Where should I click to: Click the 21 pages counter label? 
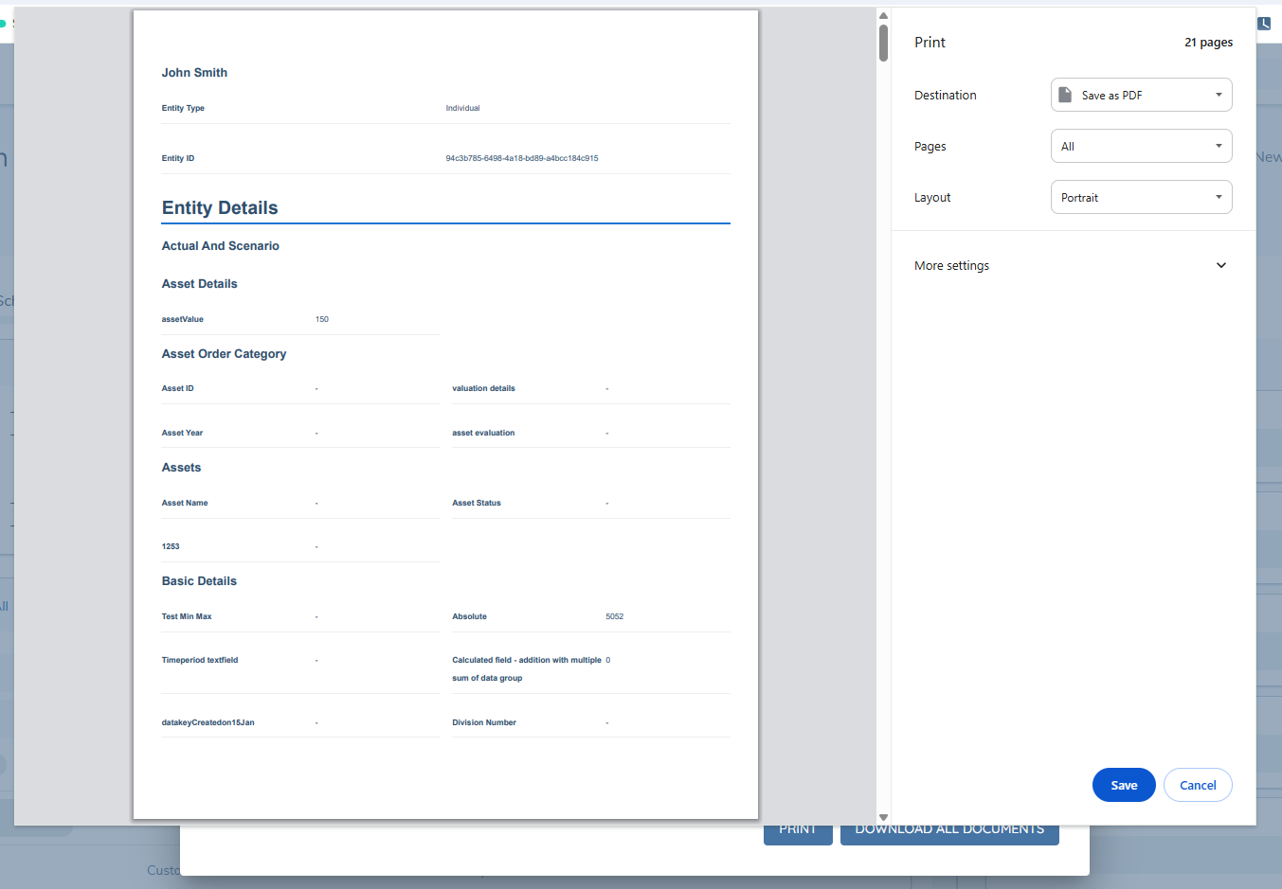click(x=1209, y=42)
